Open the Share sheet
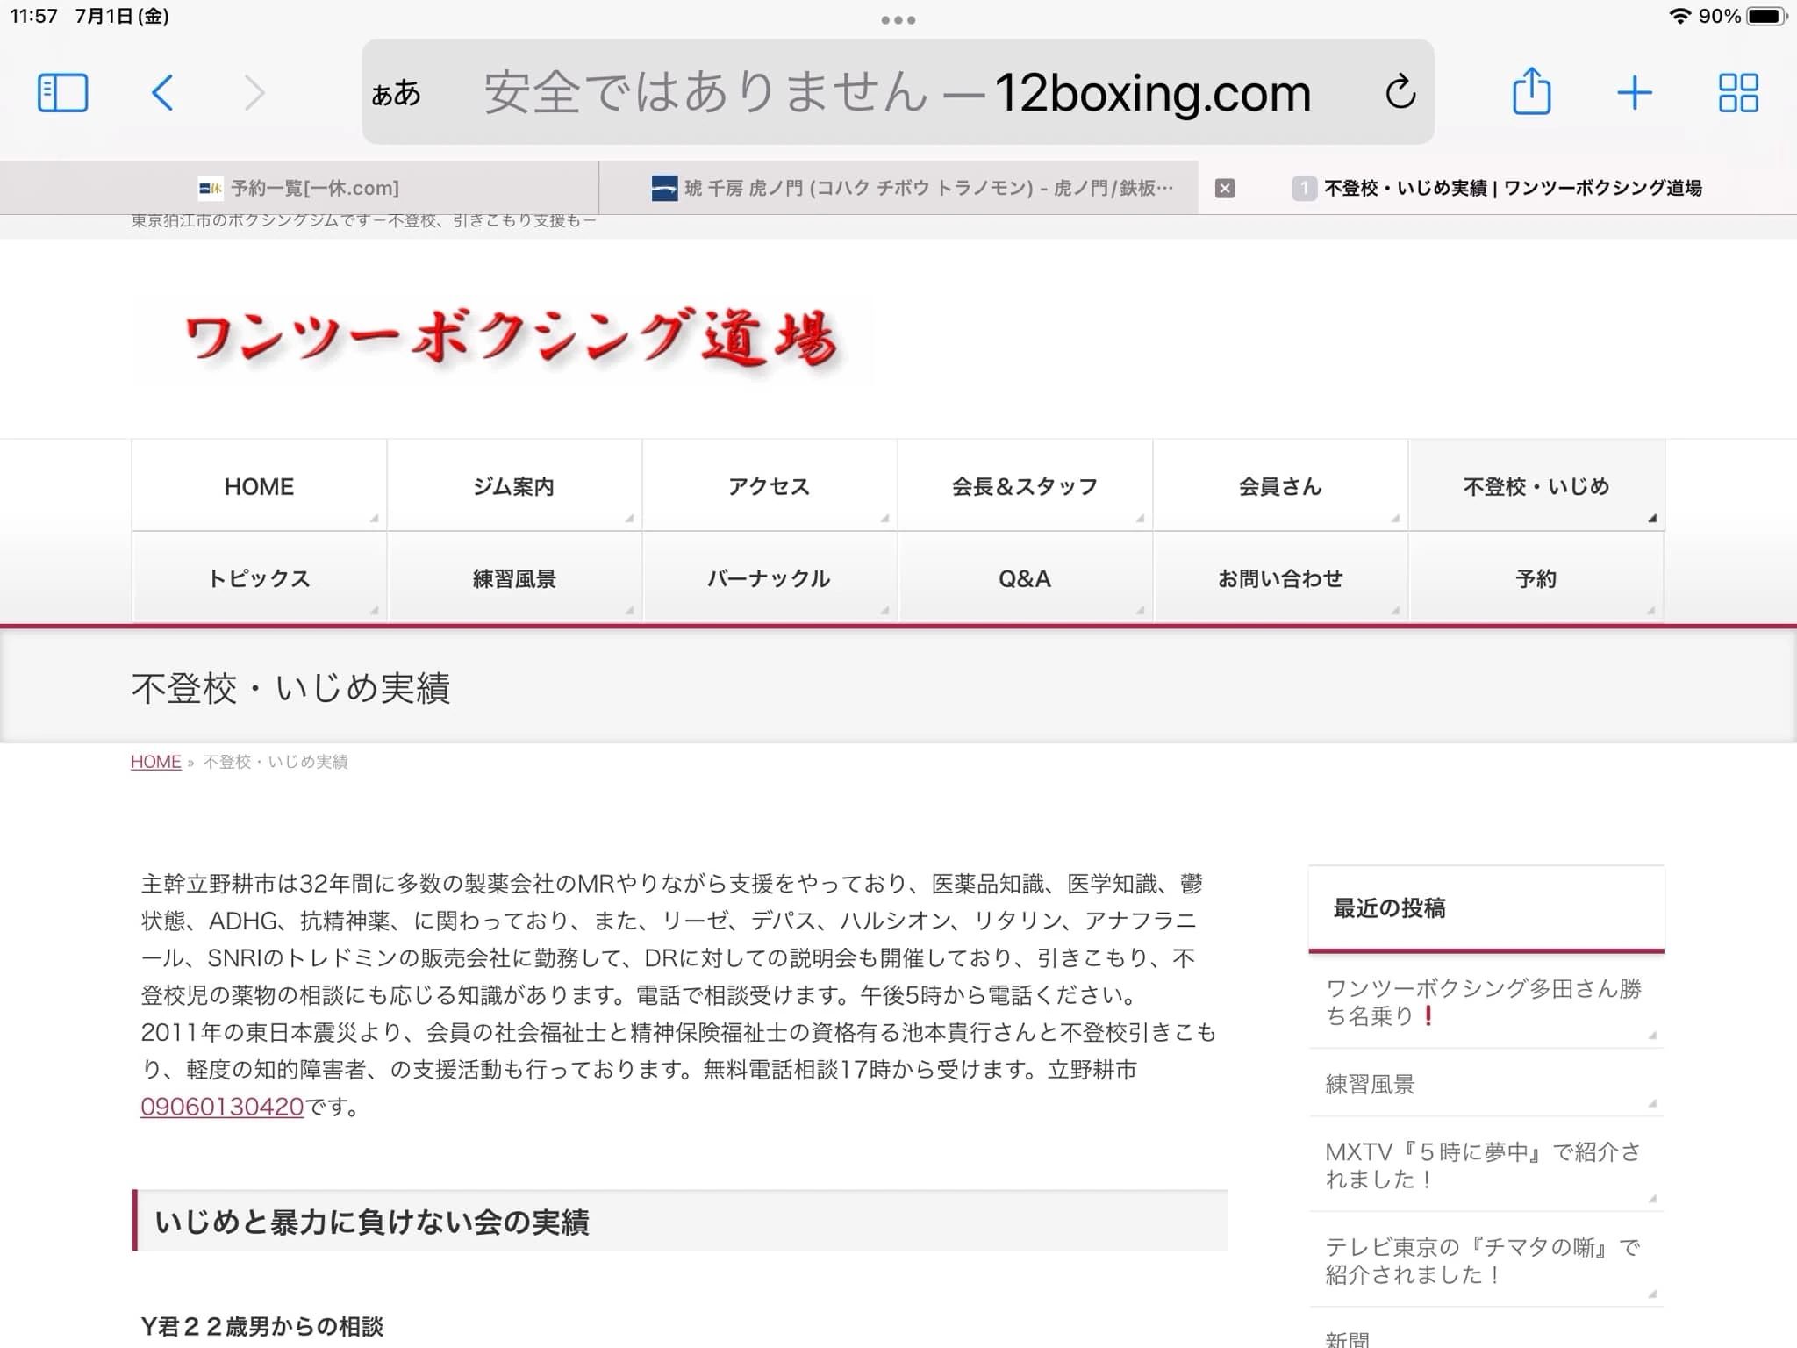 [x=1531, y=90]
